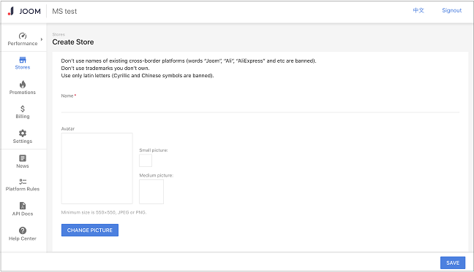Click the Medium picture preview box
Viewport: 474px width, 272px height.
click(151, 192)
